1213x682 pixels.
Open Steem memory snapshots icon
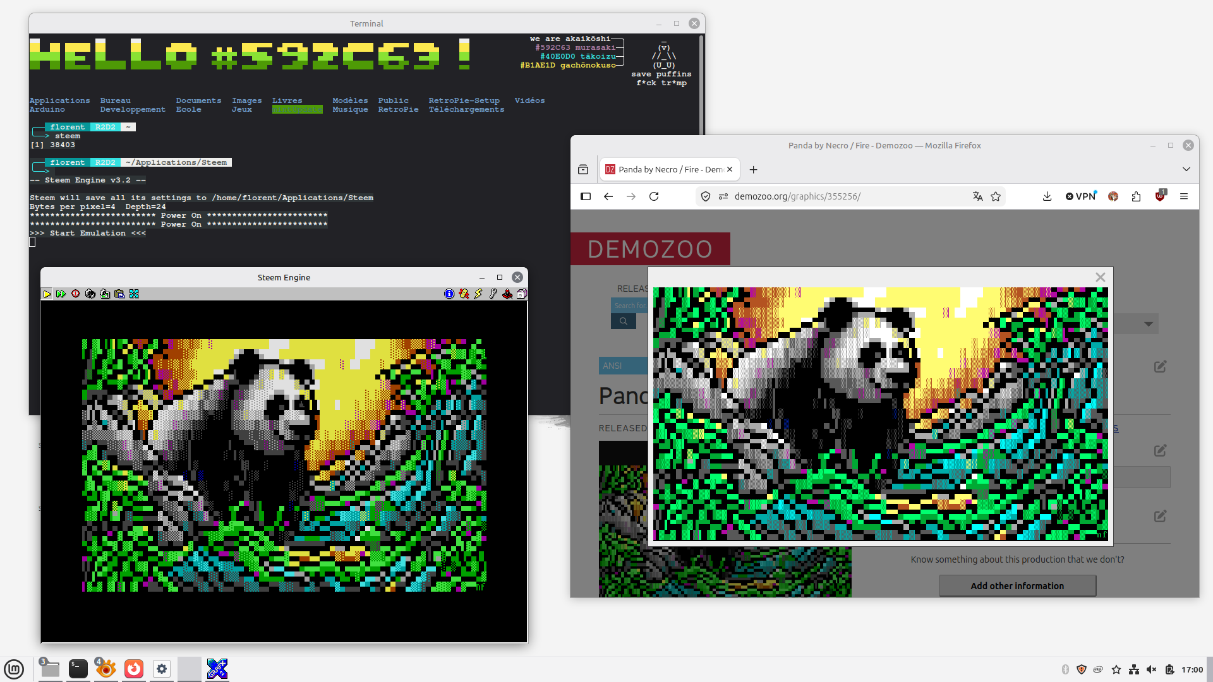pyautogui.click(x=90, y=294)
